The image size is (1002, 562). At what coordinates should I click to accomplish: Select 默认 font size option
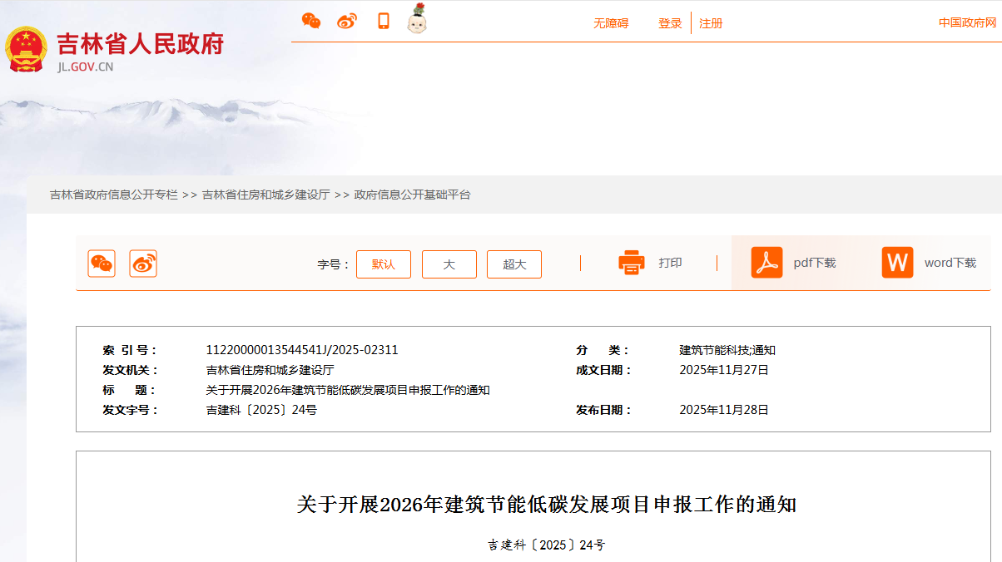pyautogui.click(x=384, y=264)
